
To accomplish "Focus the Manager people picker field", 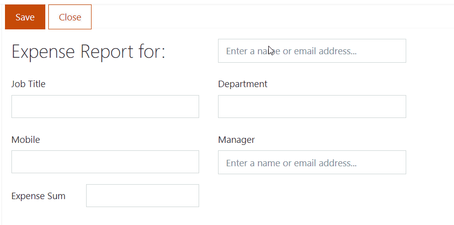I will pos(312,162).
